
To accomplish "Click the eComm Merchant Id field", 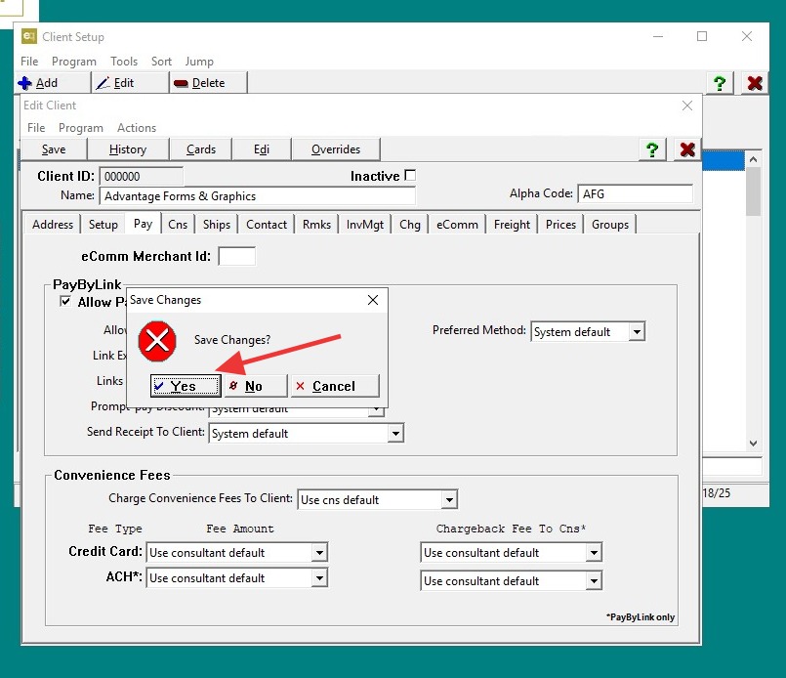I will pos(236,256).
